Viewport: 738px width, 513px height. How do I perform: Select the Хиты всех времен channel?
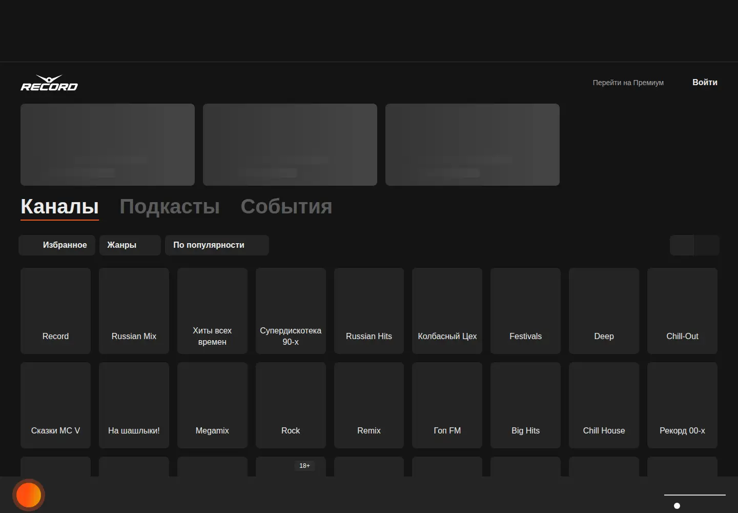point(212,311)
